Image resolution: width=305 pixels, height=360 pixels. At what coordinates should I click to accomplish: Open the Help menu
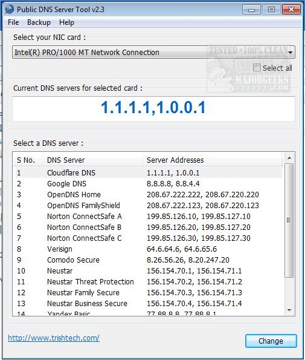click(x=66, y=22)
